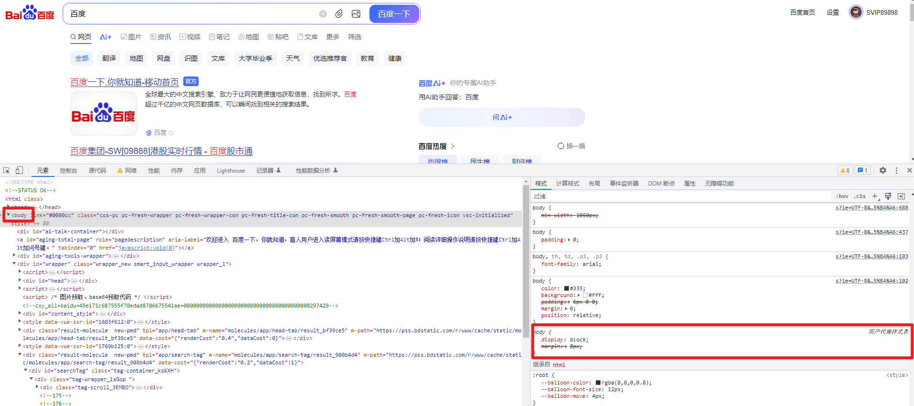Screen dimensions: 914x406
Task: Toggle the rendering emulation brush icon
Action: pos(888,196)
